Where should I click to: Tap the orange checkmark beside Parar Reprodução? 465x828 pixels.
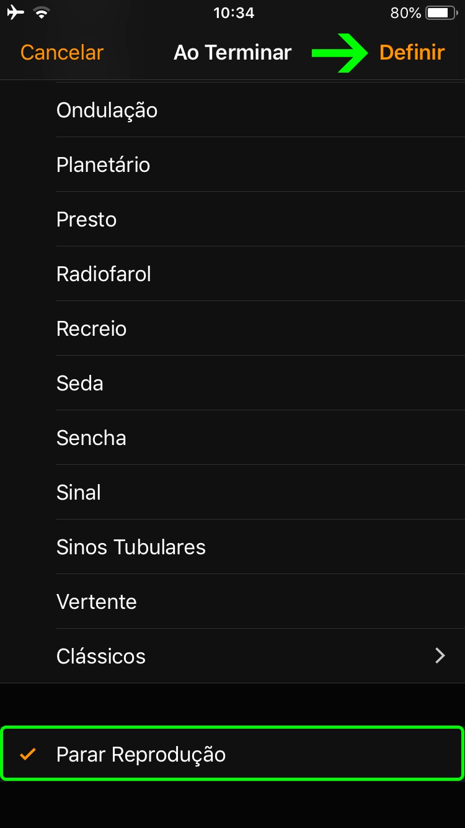point(27,754)
